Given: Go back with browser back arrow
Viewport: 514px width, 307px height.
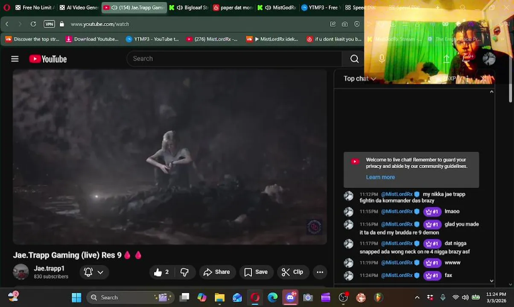Looking at the screenshot, I should [x=7, y=24].
